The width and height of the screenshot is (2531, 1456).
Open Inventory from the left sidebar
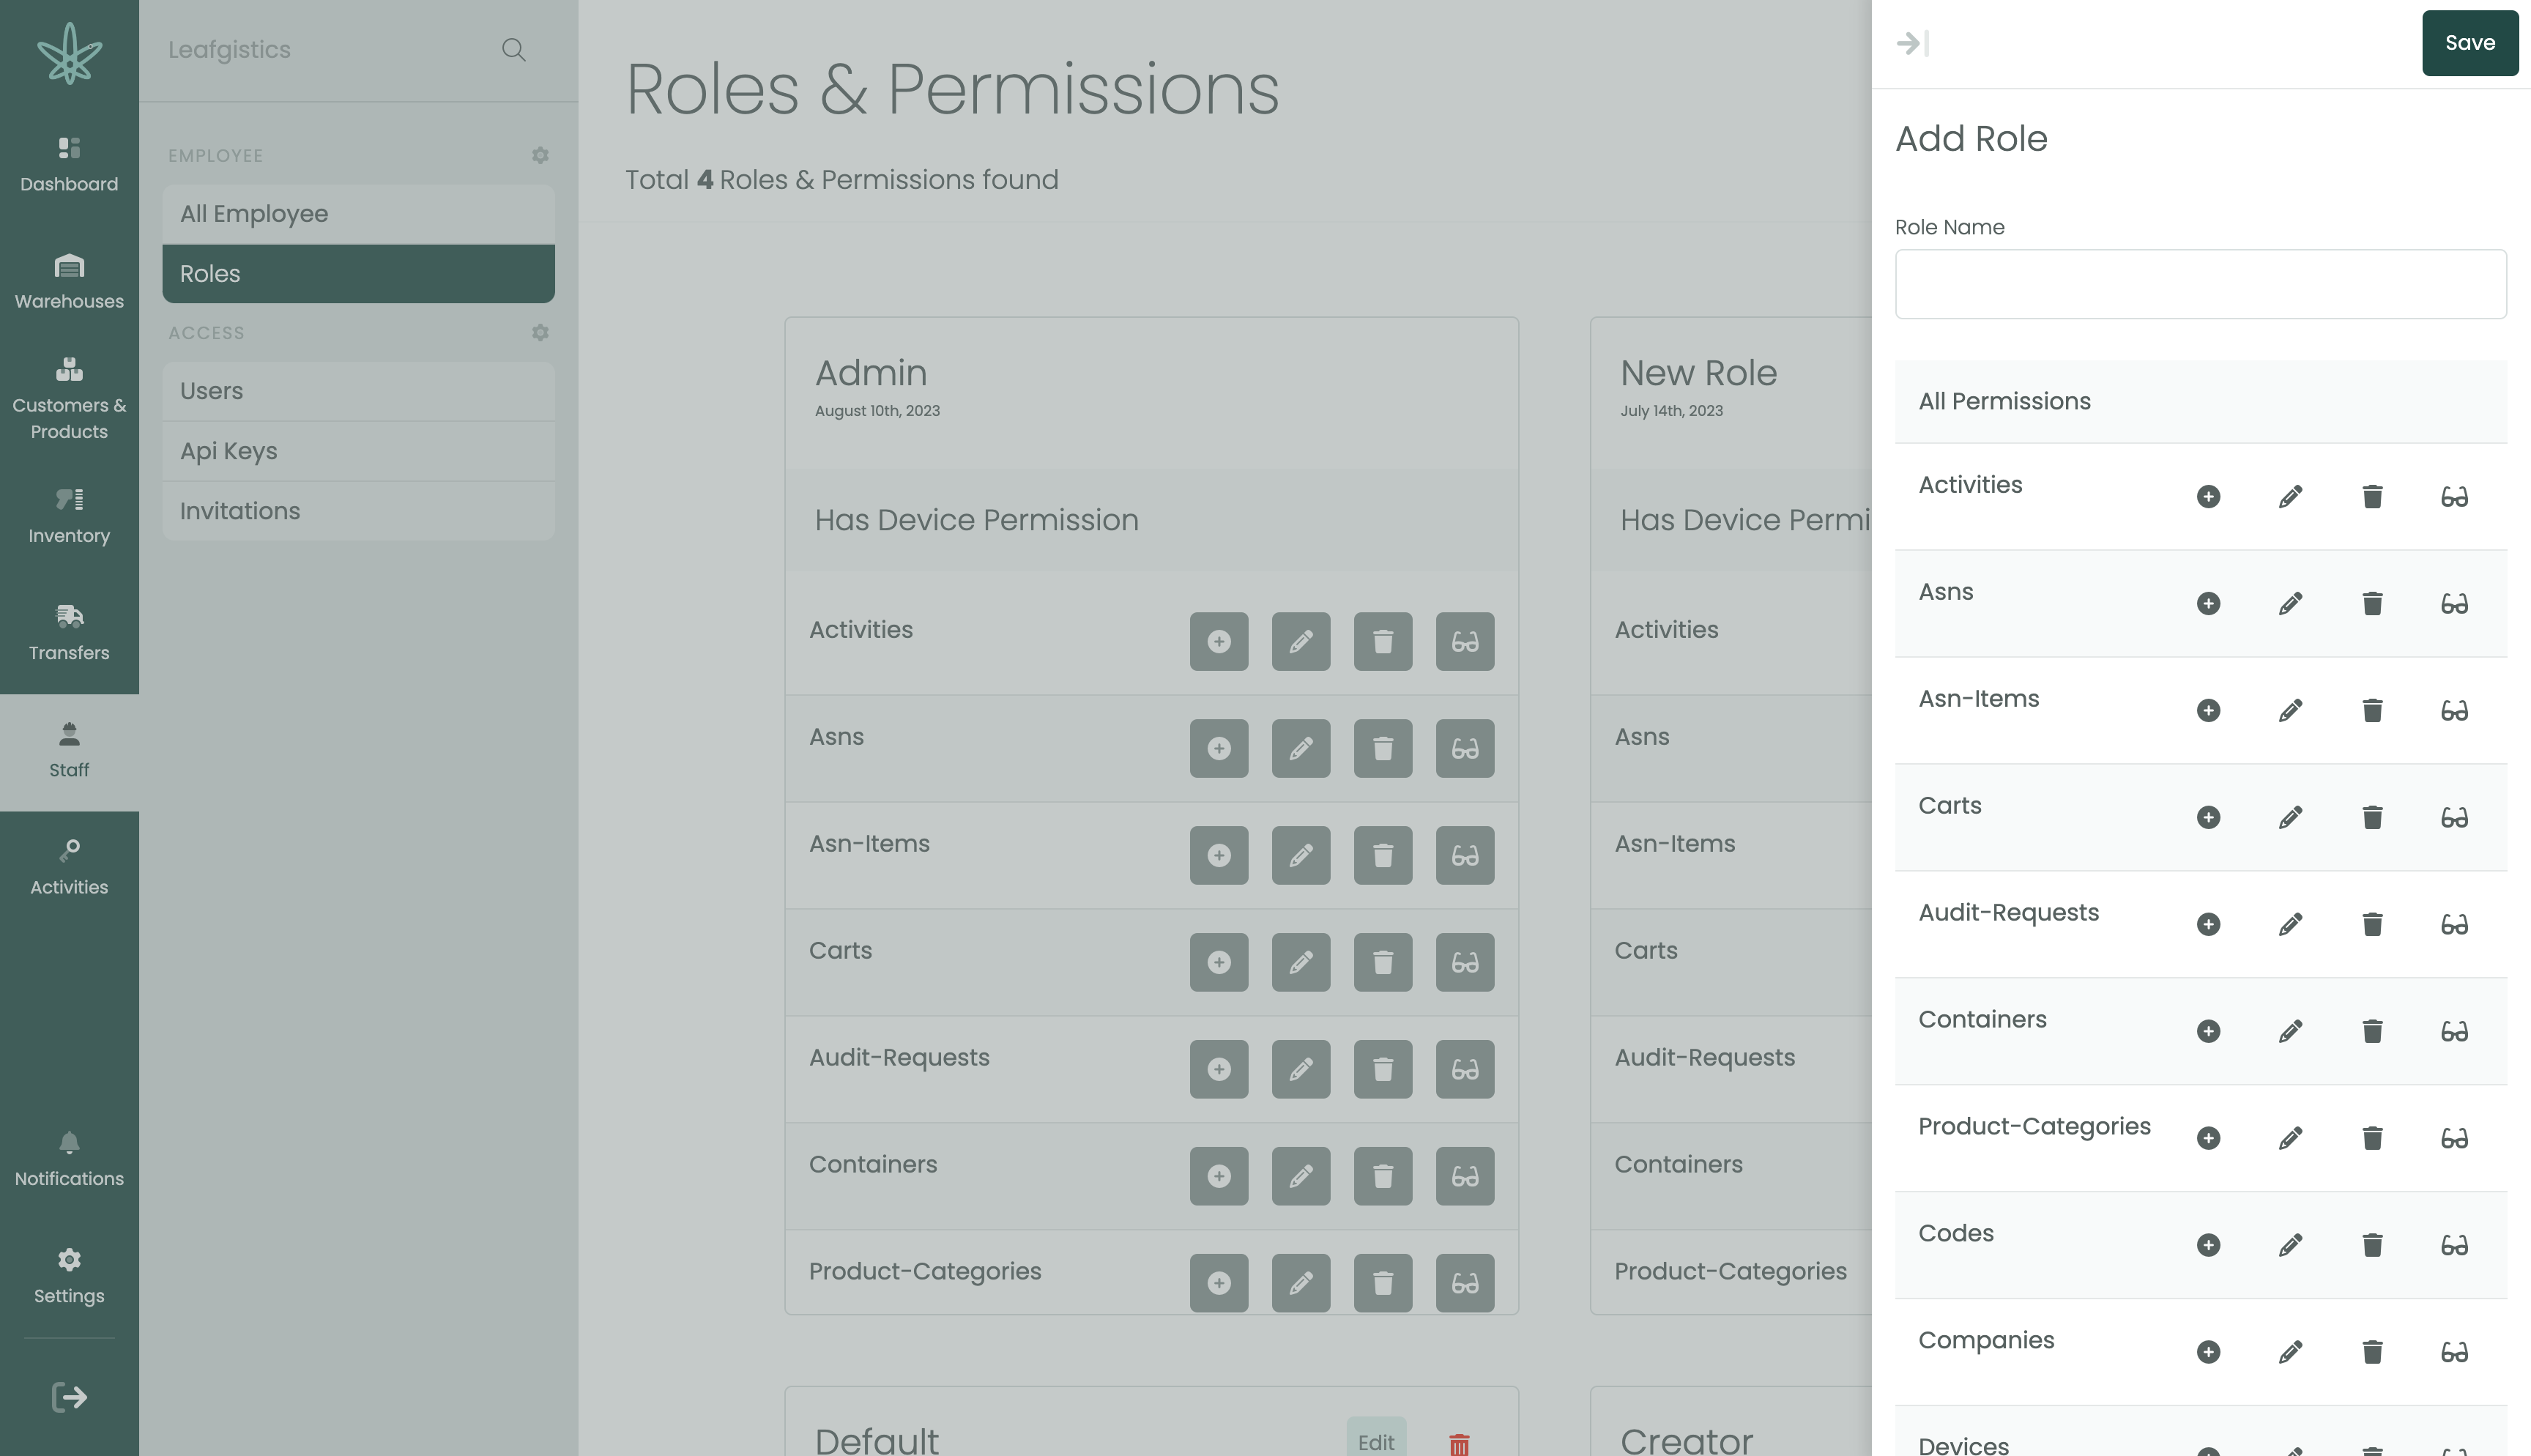[x=69, y=516]
